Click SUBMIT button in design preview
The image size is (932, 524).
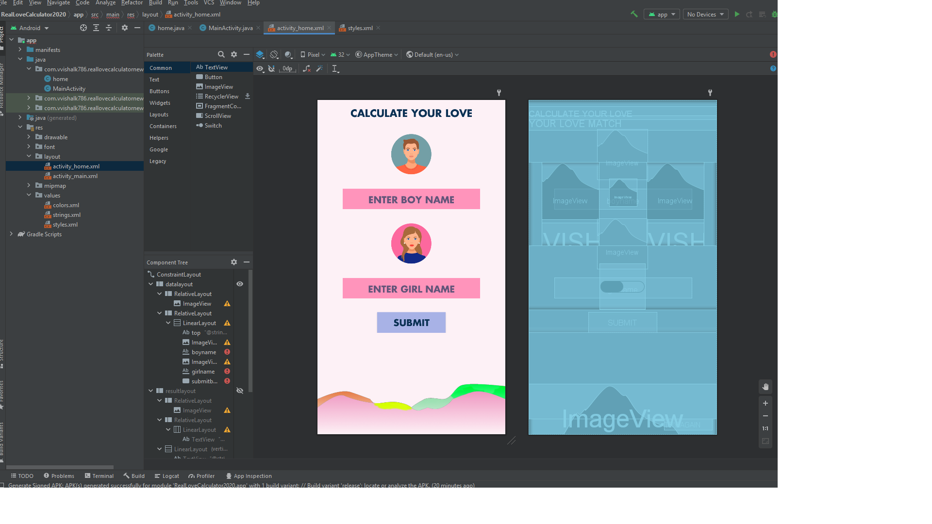(x=411, y=323)
